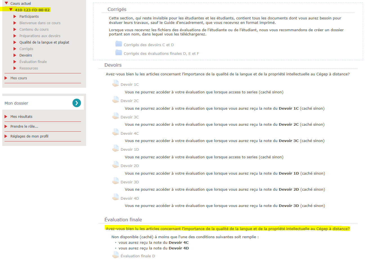The width and height of the screenshot is (367, 259).
Task: Open the Devoir 2C link
Action: [129, 101]
